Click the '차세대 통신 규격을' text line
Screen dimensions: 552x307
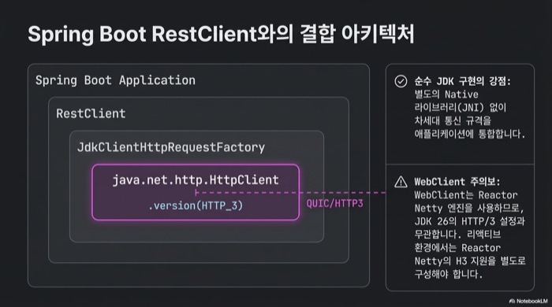pyautogui.click(x=453, y=121)
